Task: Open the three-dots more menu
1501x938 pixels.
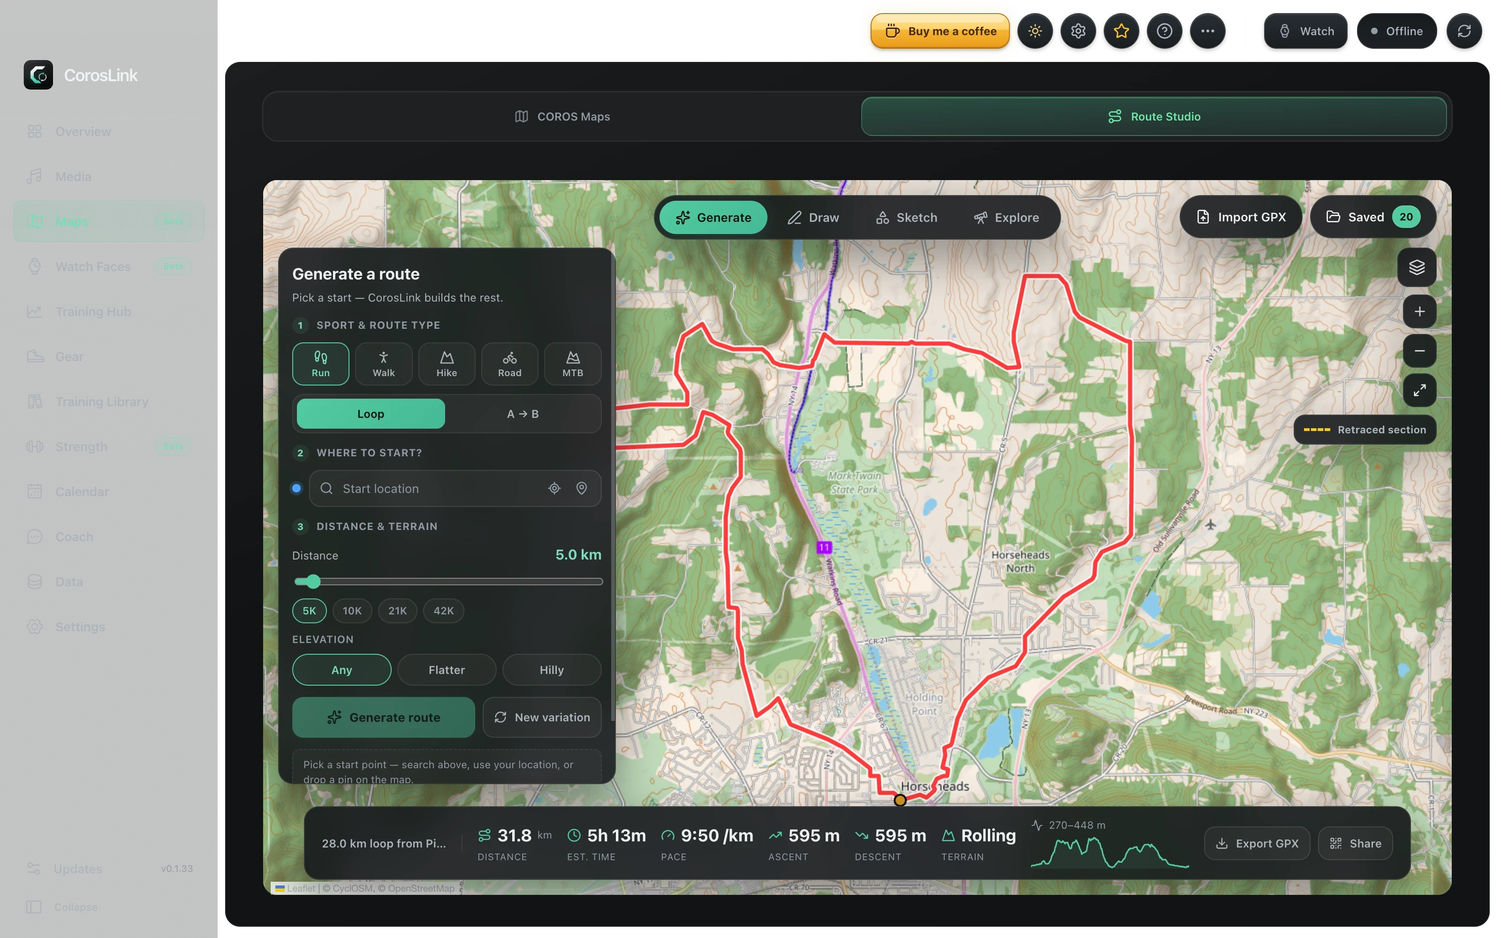Action: click(1207, 31)
